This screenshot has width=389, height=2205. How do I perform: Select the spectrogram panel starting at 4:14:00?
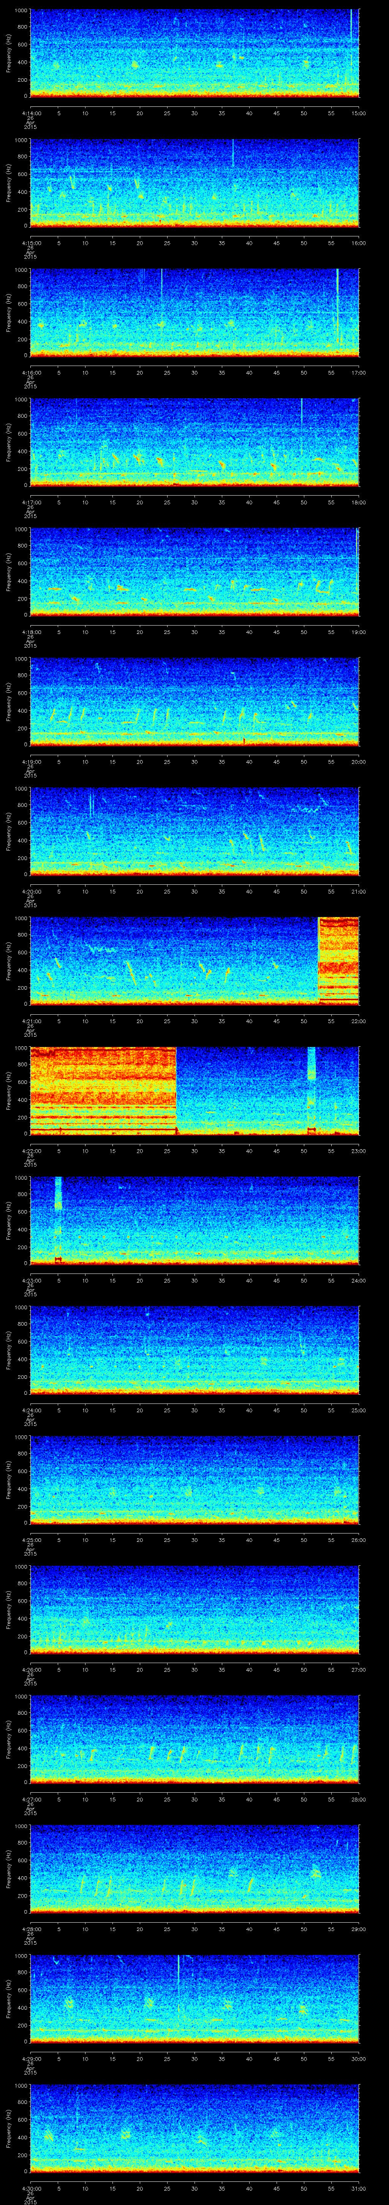[194, 54]
